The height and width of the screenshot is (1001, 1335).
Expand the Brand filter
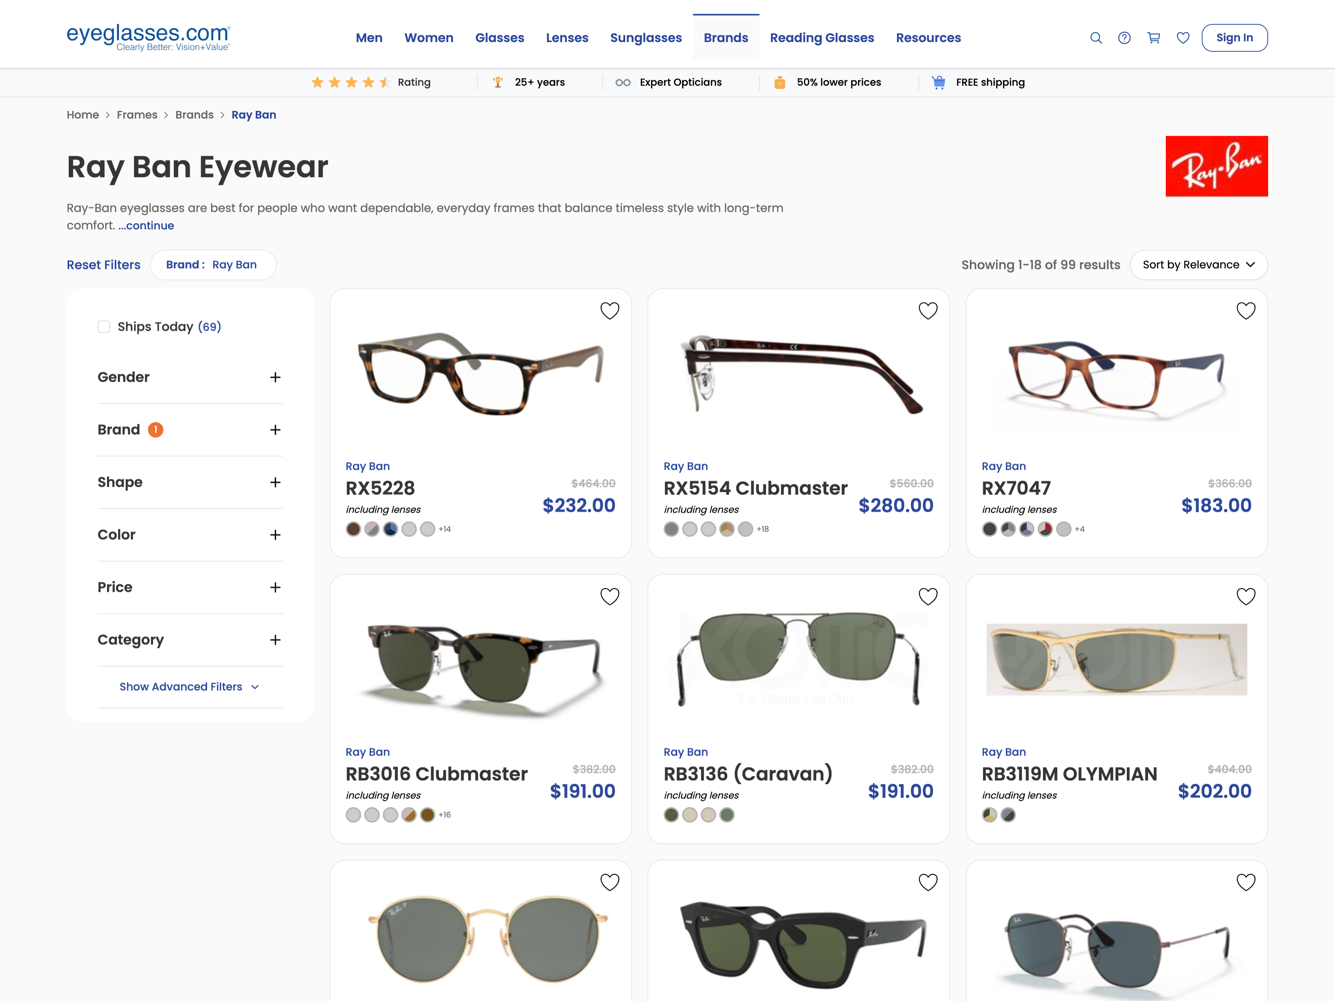(x=190, y=430)
